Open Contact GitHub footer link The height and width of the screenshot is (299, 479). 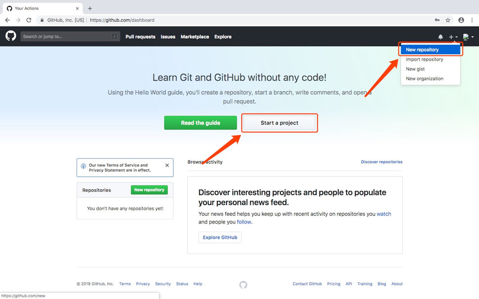(307, 284)
